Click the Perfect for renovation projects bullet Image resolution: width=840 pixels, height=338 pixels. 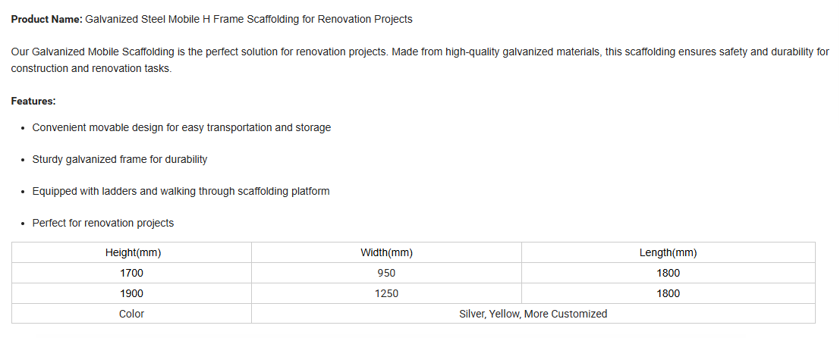(103, 223)
